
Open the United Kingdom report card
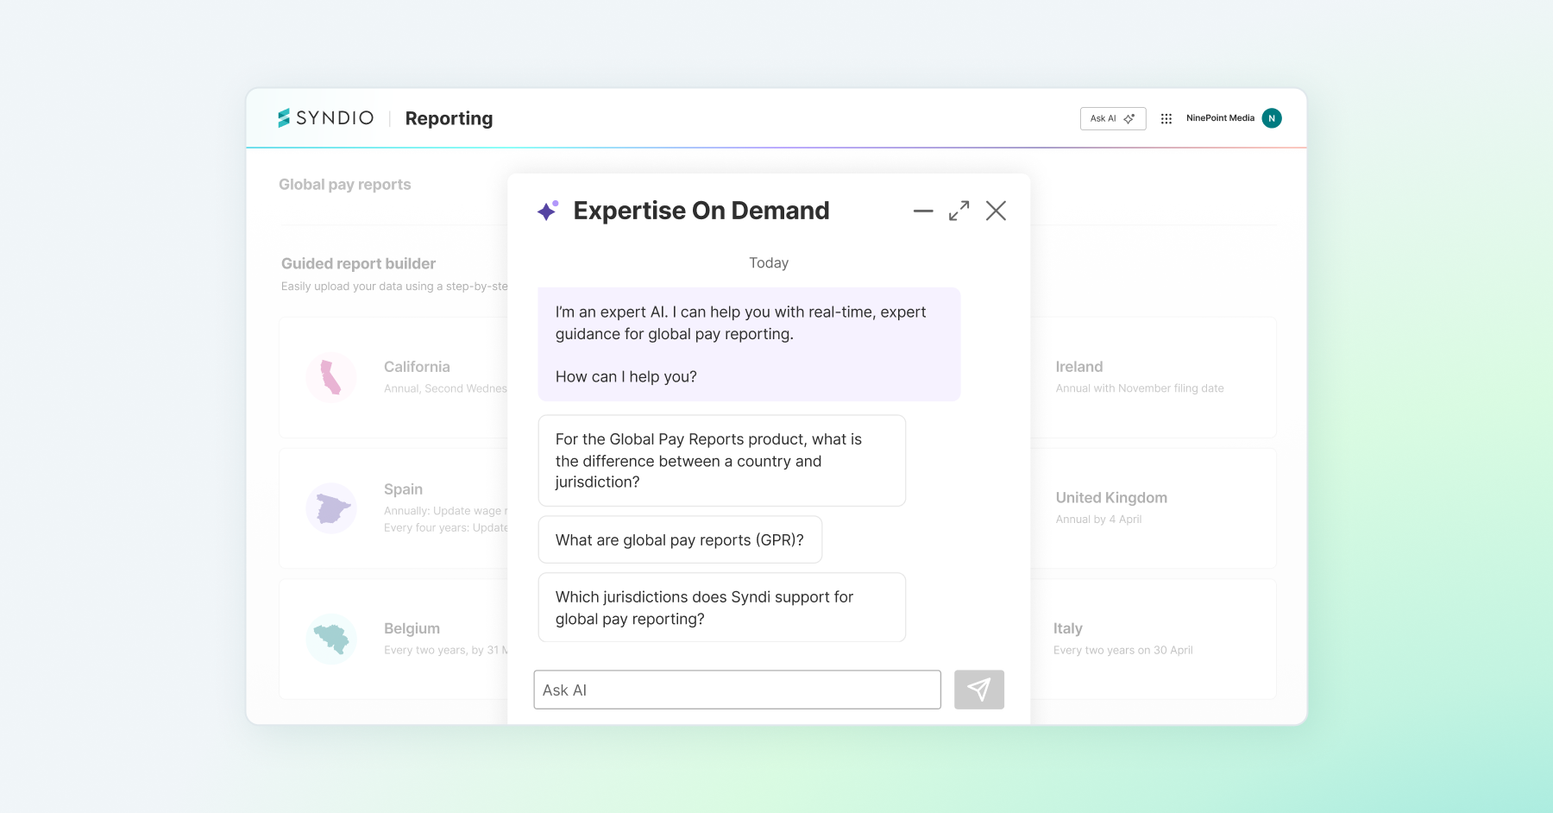pyautogui.click(x=1152, y=507)
